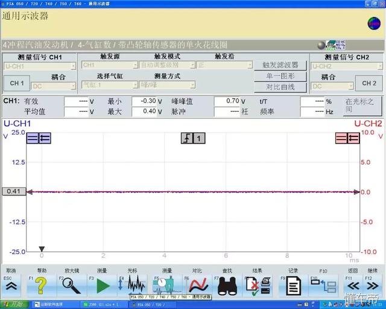Click the peak-to-peak value field 0.70
Image resolution: width=386 pixels, height=309 pixels.
point(227,101)
